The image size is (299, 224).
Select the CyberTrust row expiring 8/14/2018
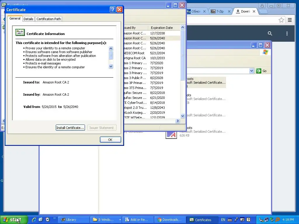pos(152,102)
